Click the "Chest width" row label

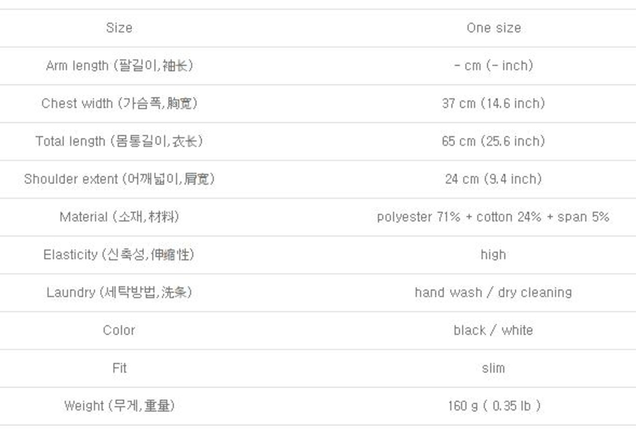click(x=119, y=103)
